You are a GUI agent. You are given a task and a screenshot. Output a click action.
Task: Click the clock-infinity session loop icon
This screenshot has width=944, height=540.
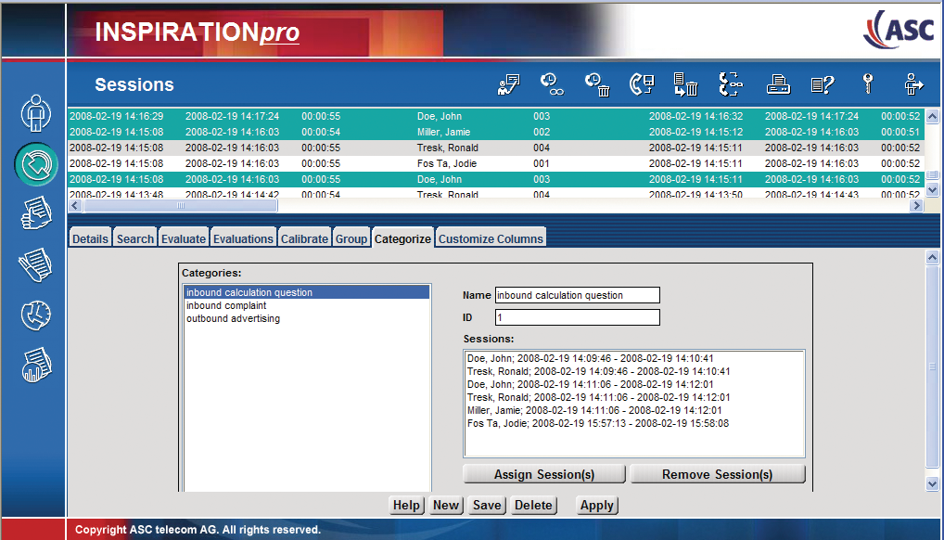pos(552,84)
